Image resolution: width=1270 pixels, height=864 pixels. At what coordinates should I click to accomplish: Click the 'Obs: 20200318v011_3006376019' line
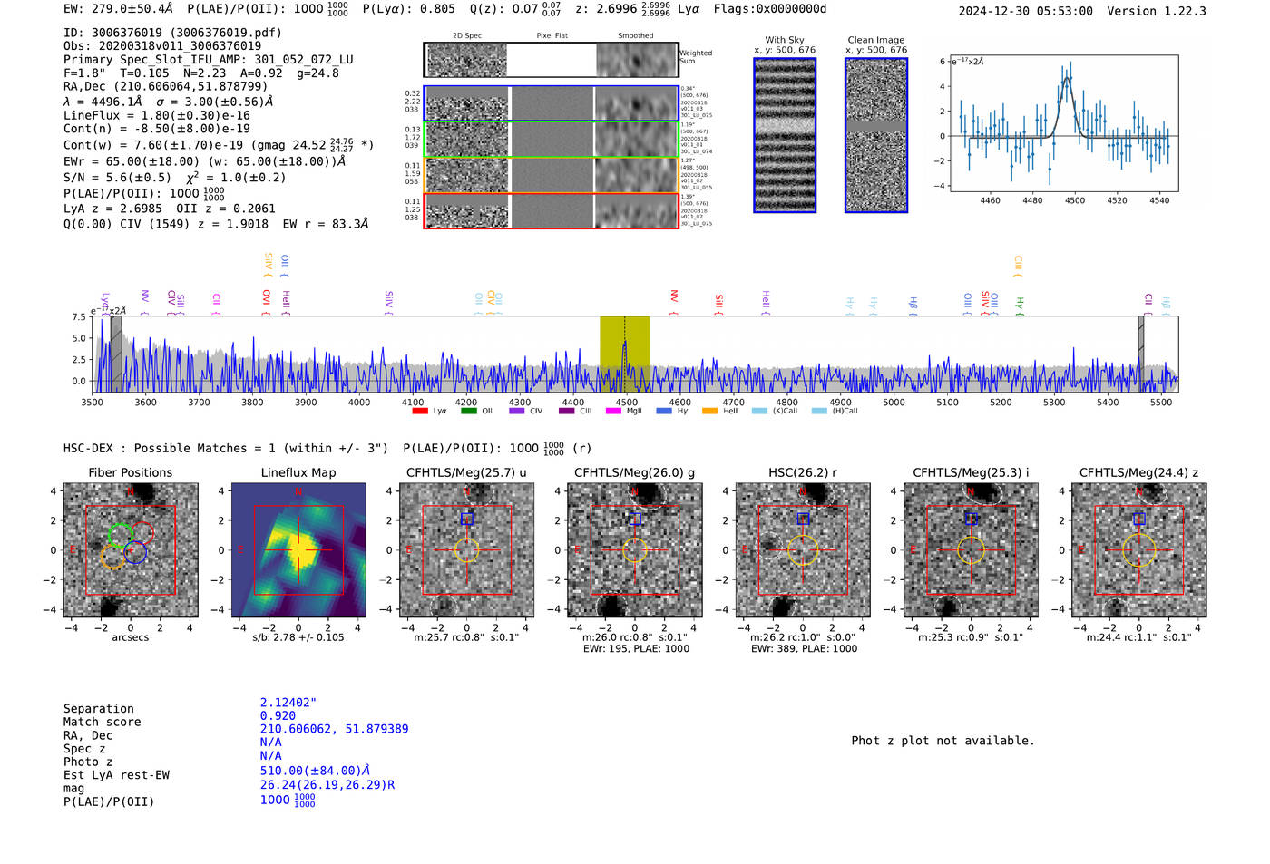[162, 45]
